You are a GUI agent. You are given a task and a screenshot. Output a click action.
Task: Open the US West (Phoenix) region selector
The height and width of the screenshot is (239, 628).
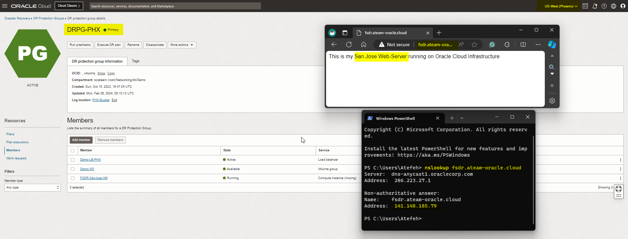click(x=561, y=6)
